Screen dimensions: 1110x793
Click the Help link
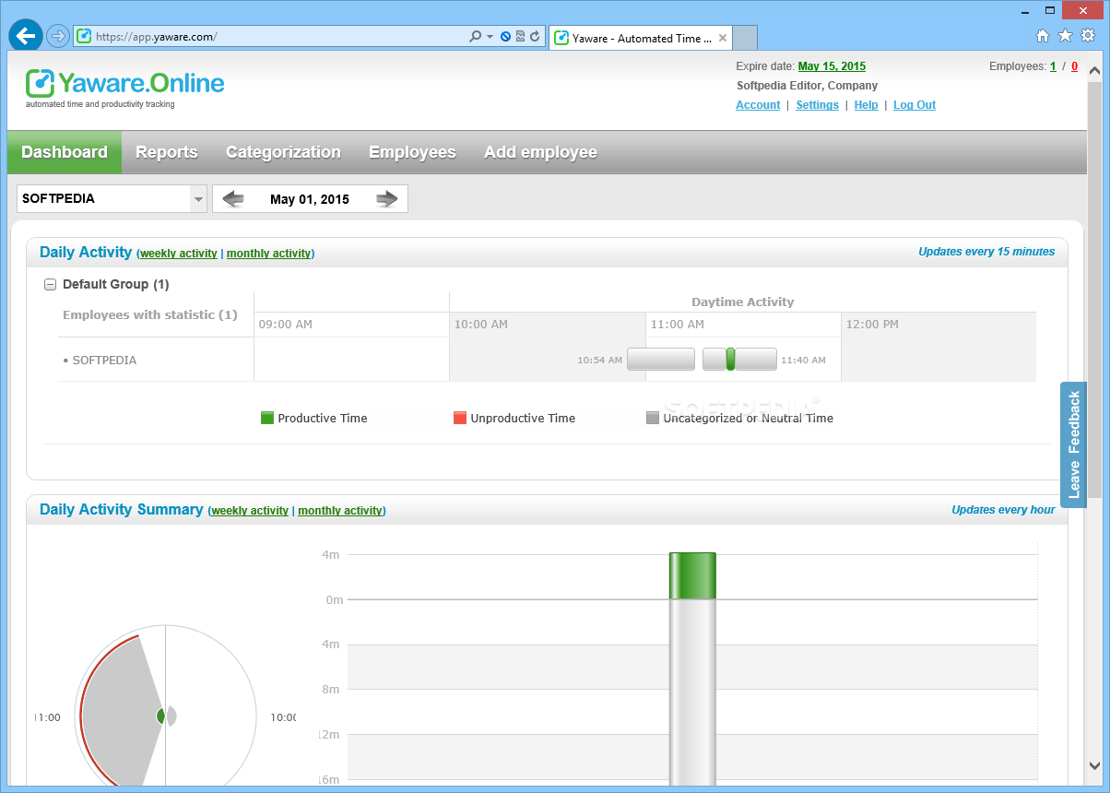point(866,105)
